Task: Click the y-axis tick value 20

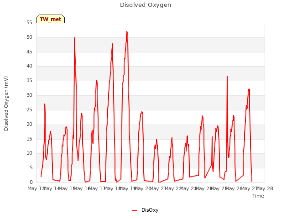Action: (29, 124)
